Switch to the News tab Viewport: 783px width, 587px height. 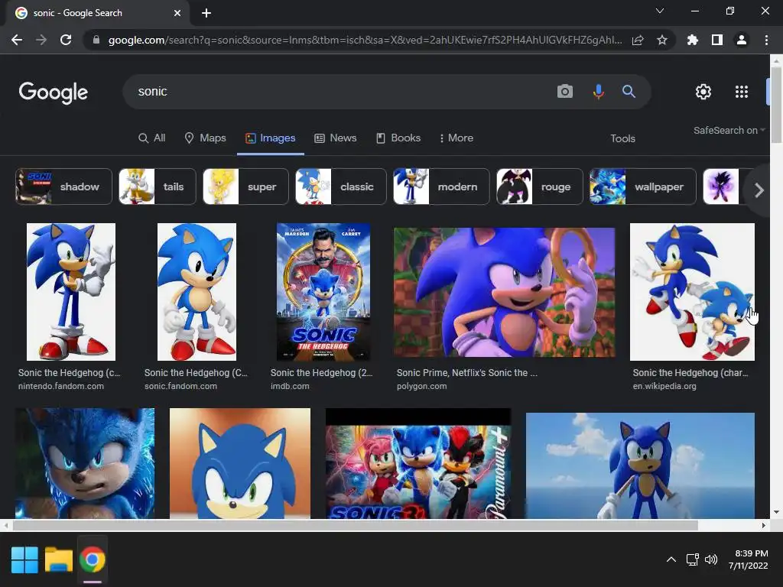[336, 138]
